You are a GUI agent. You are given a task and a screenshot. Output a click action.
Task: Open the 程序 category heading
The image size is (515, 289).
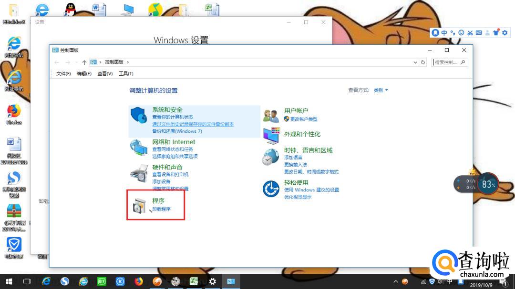point(158,201)
